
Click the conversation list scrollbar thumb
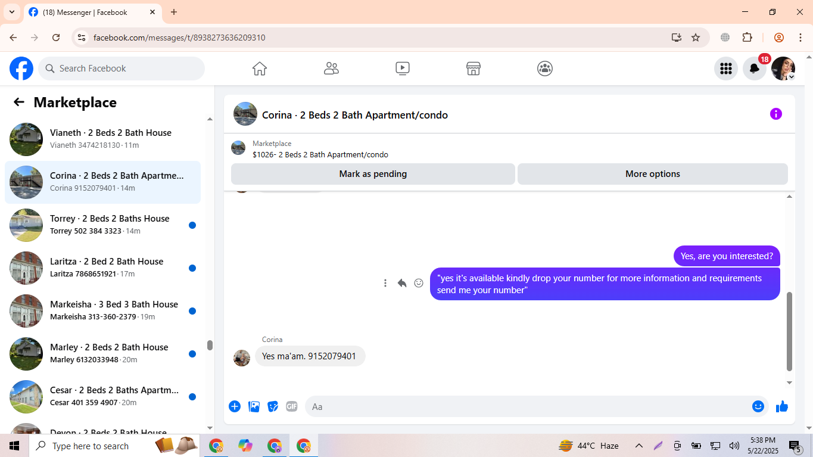210,345
